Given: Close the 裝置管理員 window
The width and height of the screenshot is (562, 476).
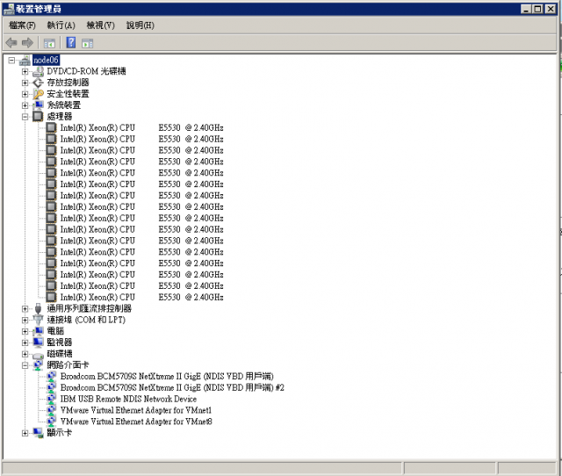Looking at the screenshot, I should point(551,9).
